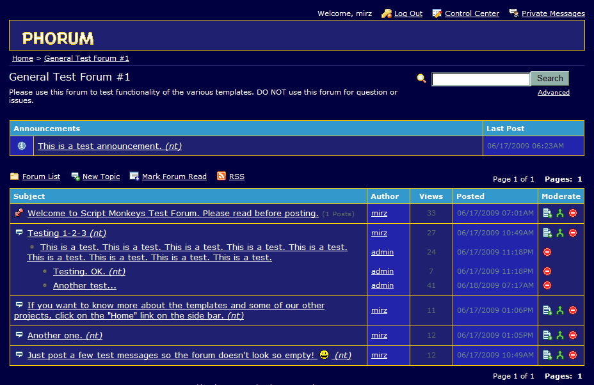Screen dimensions: 594x385
Task: Open the Advanced search link
Action: point(554,92)
